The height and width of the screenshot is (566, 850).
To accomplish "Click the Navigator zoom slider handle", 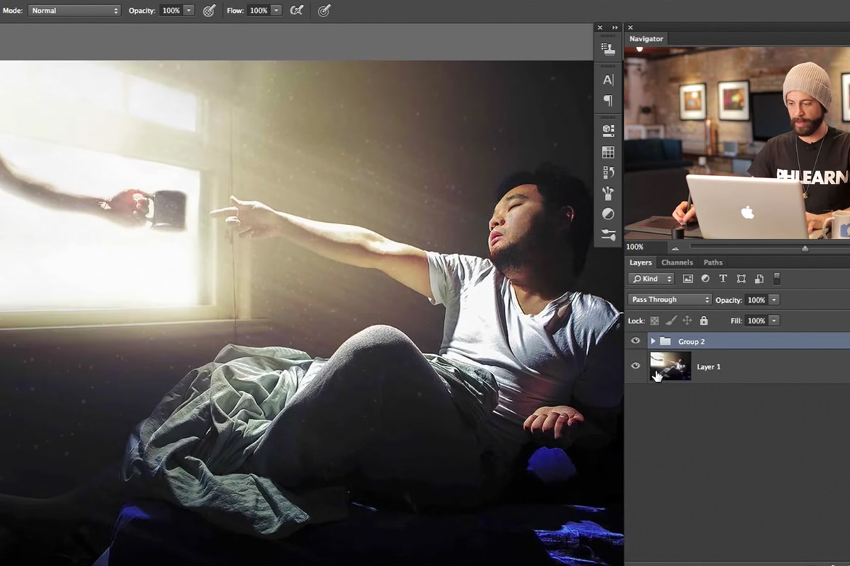I will point(805,248).
